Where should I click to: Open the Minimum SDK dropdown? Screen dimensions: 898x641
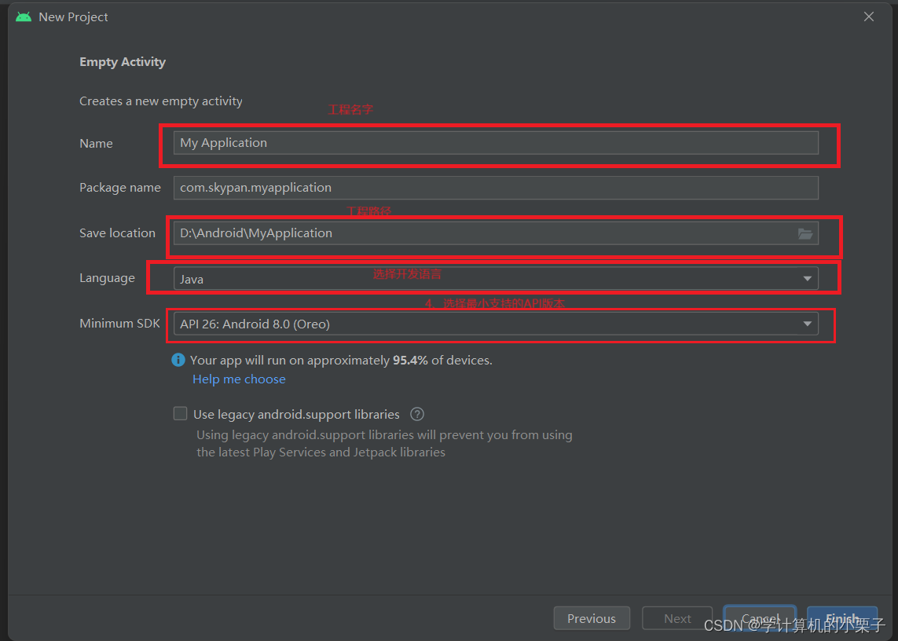click(496, 324)
